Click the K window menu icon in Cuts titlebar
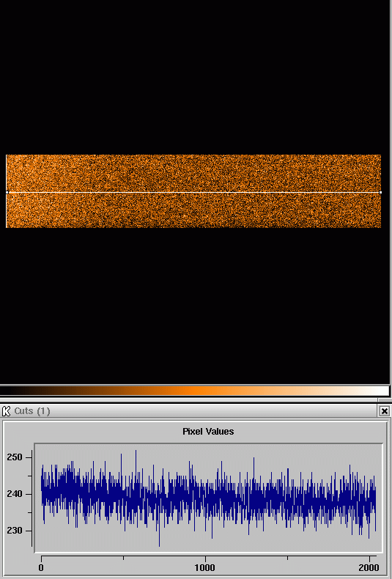 (x=7, y=411)
